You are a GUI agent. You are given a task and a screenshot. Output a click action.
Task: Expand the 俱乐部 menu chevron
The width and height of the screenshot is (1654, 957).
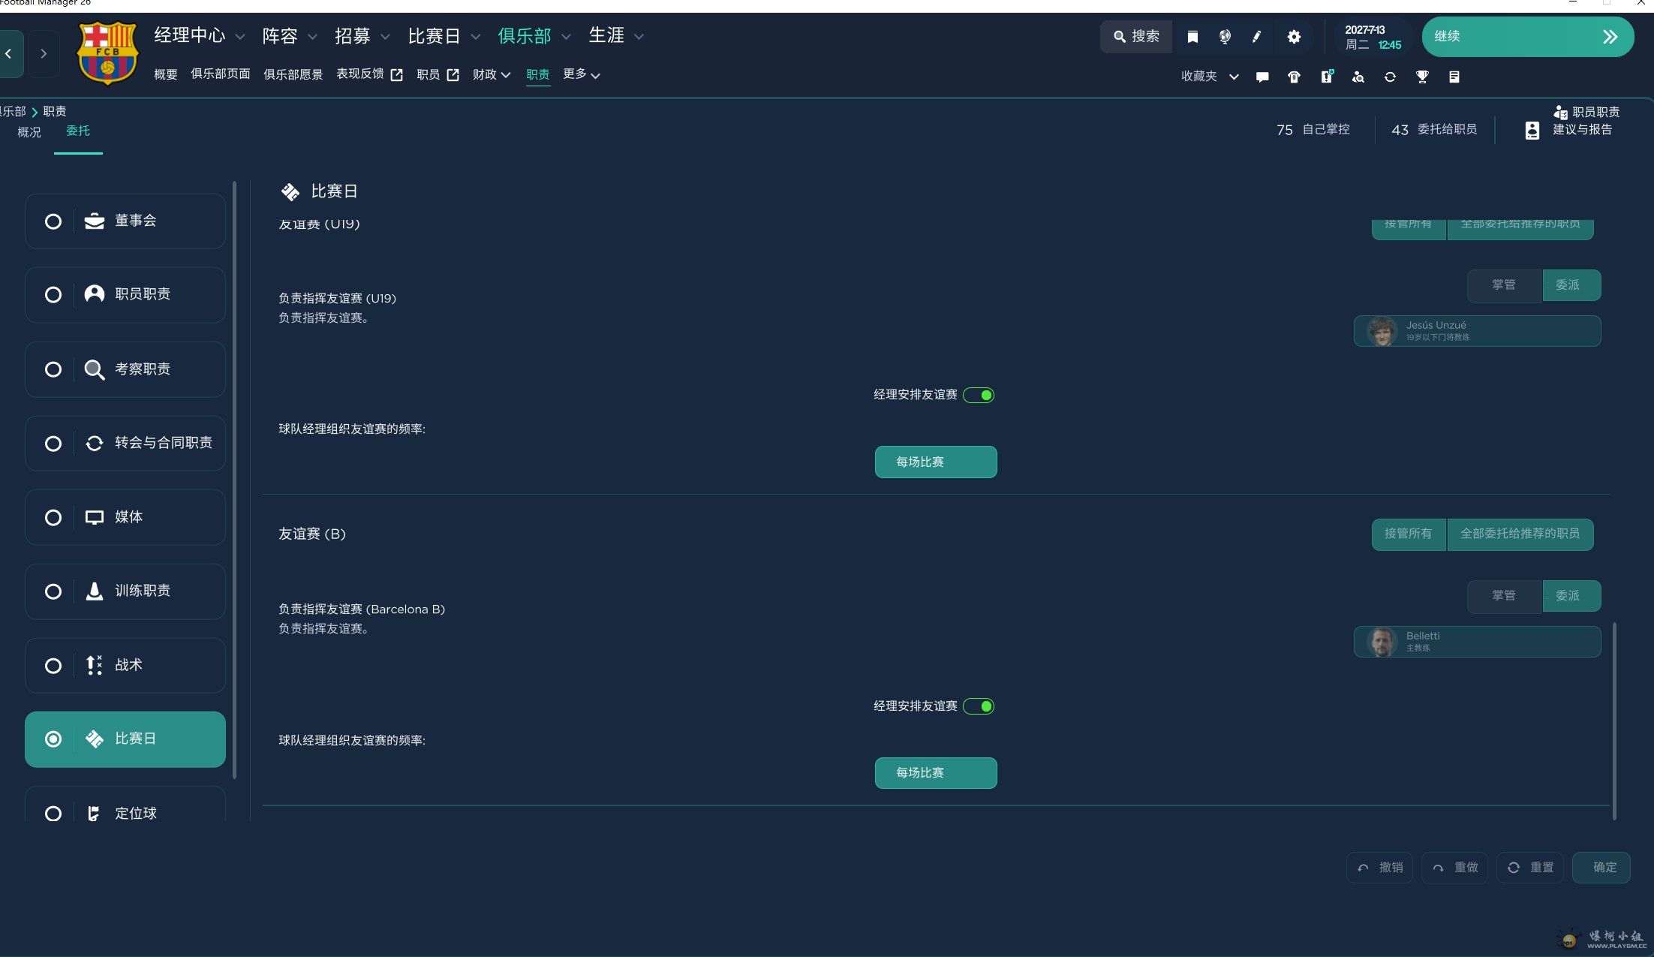point(567,37)
